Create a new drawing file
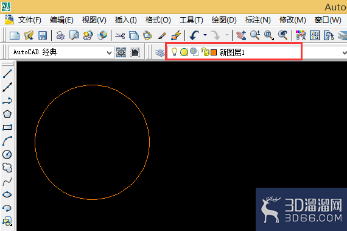347x231 pixels. (15, 35)
